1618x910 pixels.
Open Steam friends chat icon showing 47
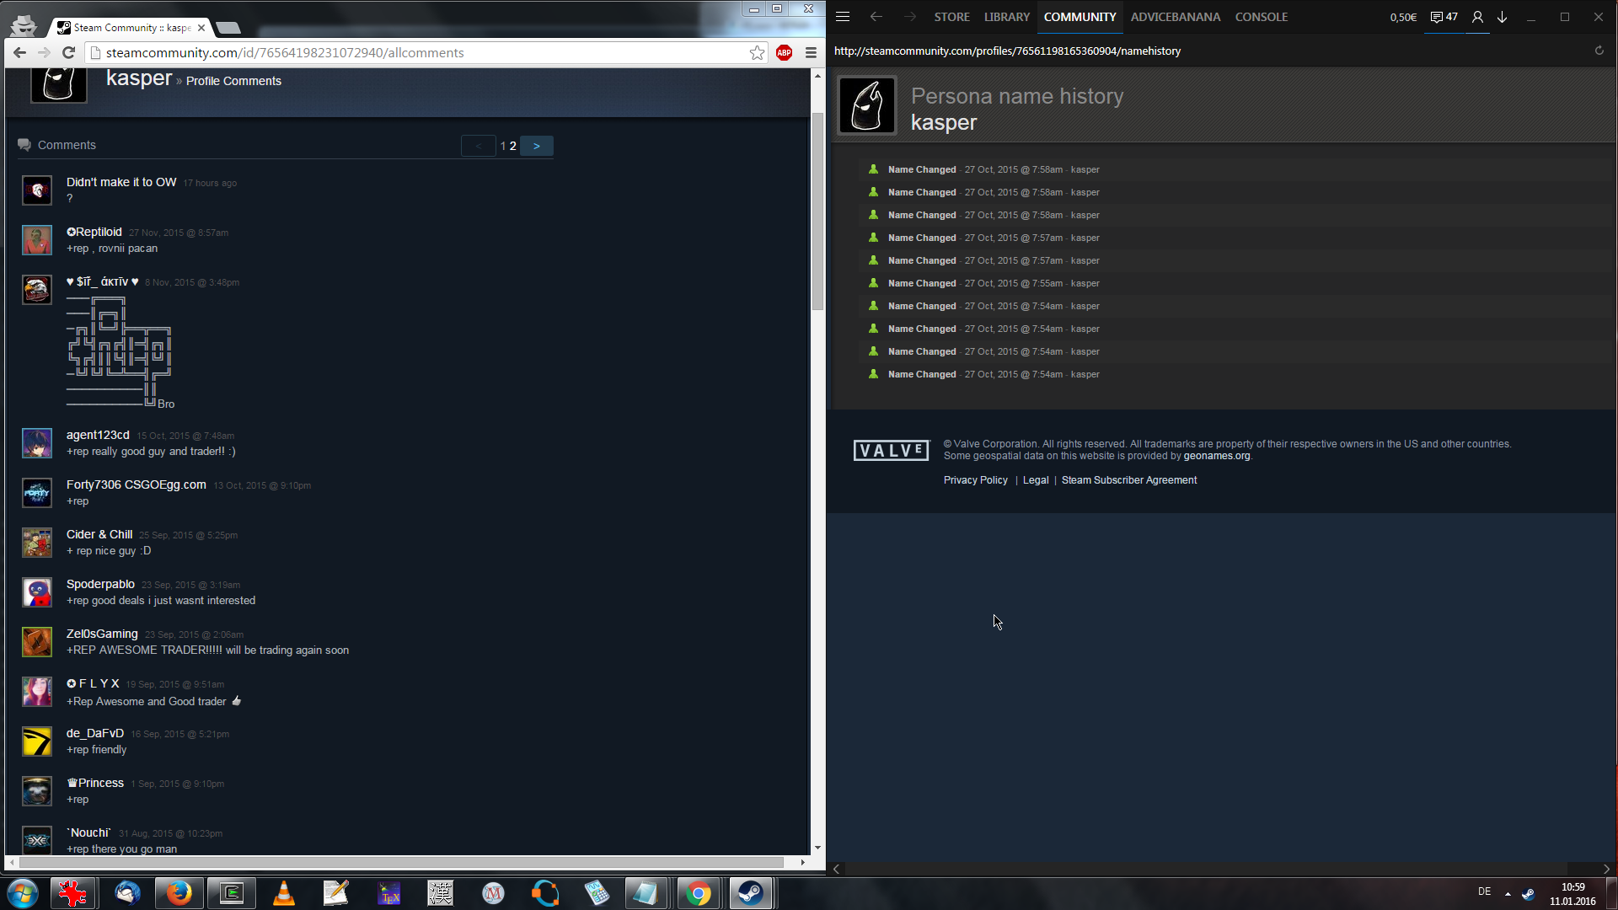tap(1444, 17)
